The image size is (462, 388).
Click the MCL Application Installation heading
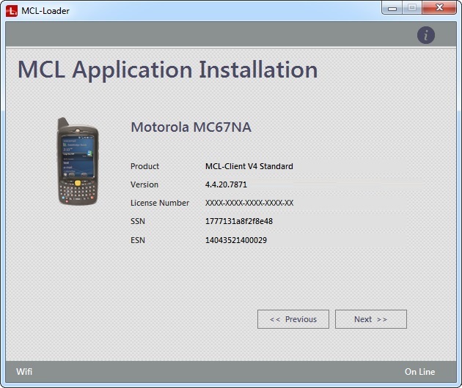coord(167,70)
